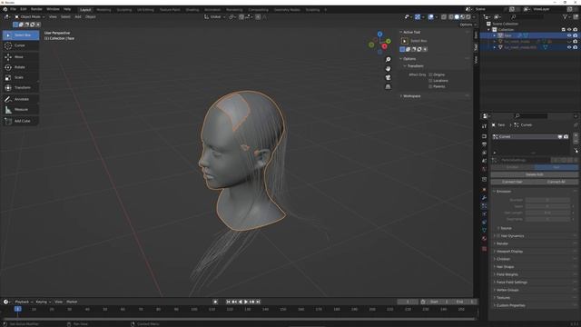Viewport: 581px width, 327px height.
Task: Expand the Viewport Display panel
Action: (x=534, y=252)
